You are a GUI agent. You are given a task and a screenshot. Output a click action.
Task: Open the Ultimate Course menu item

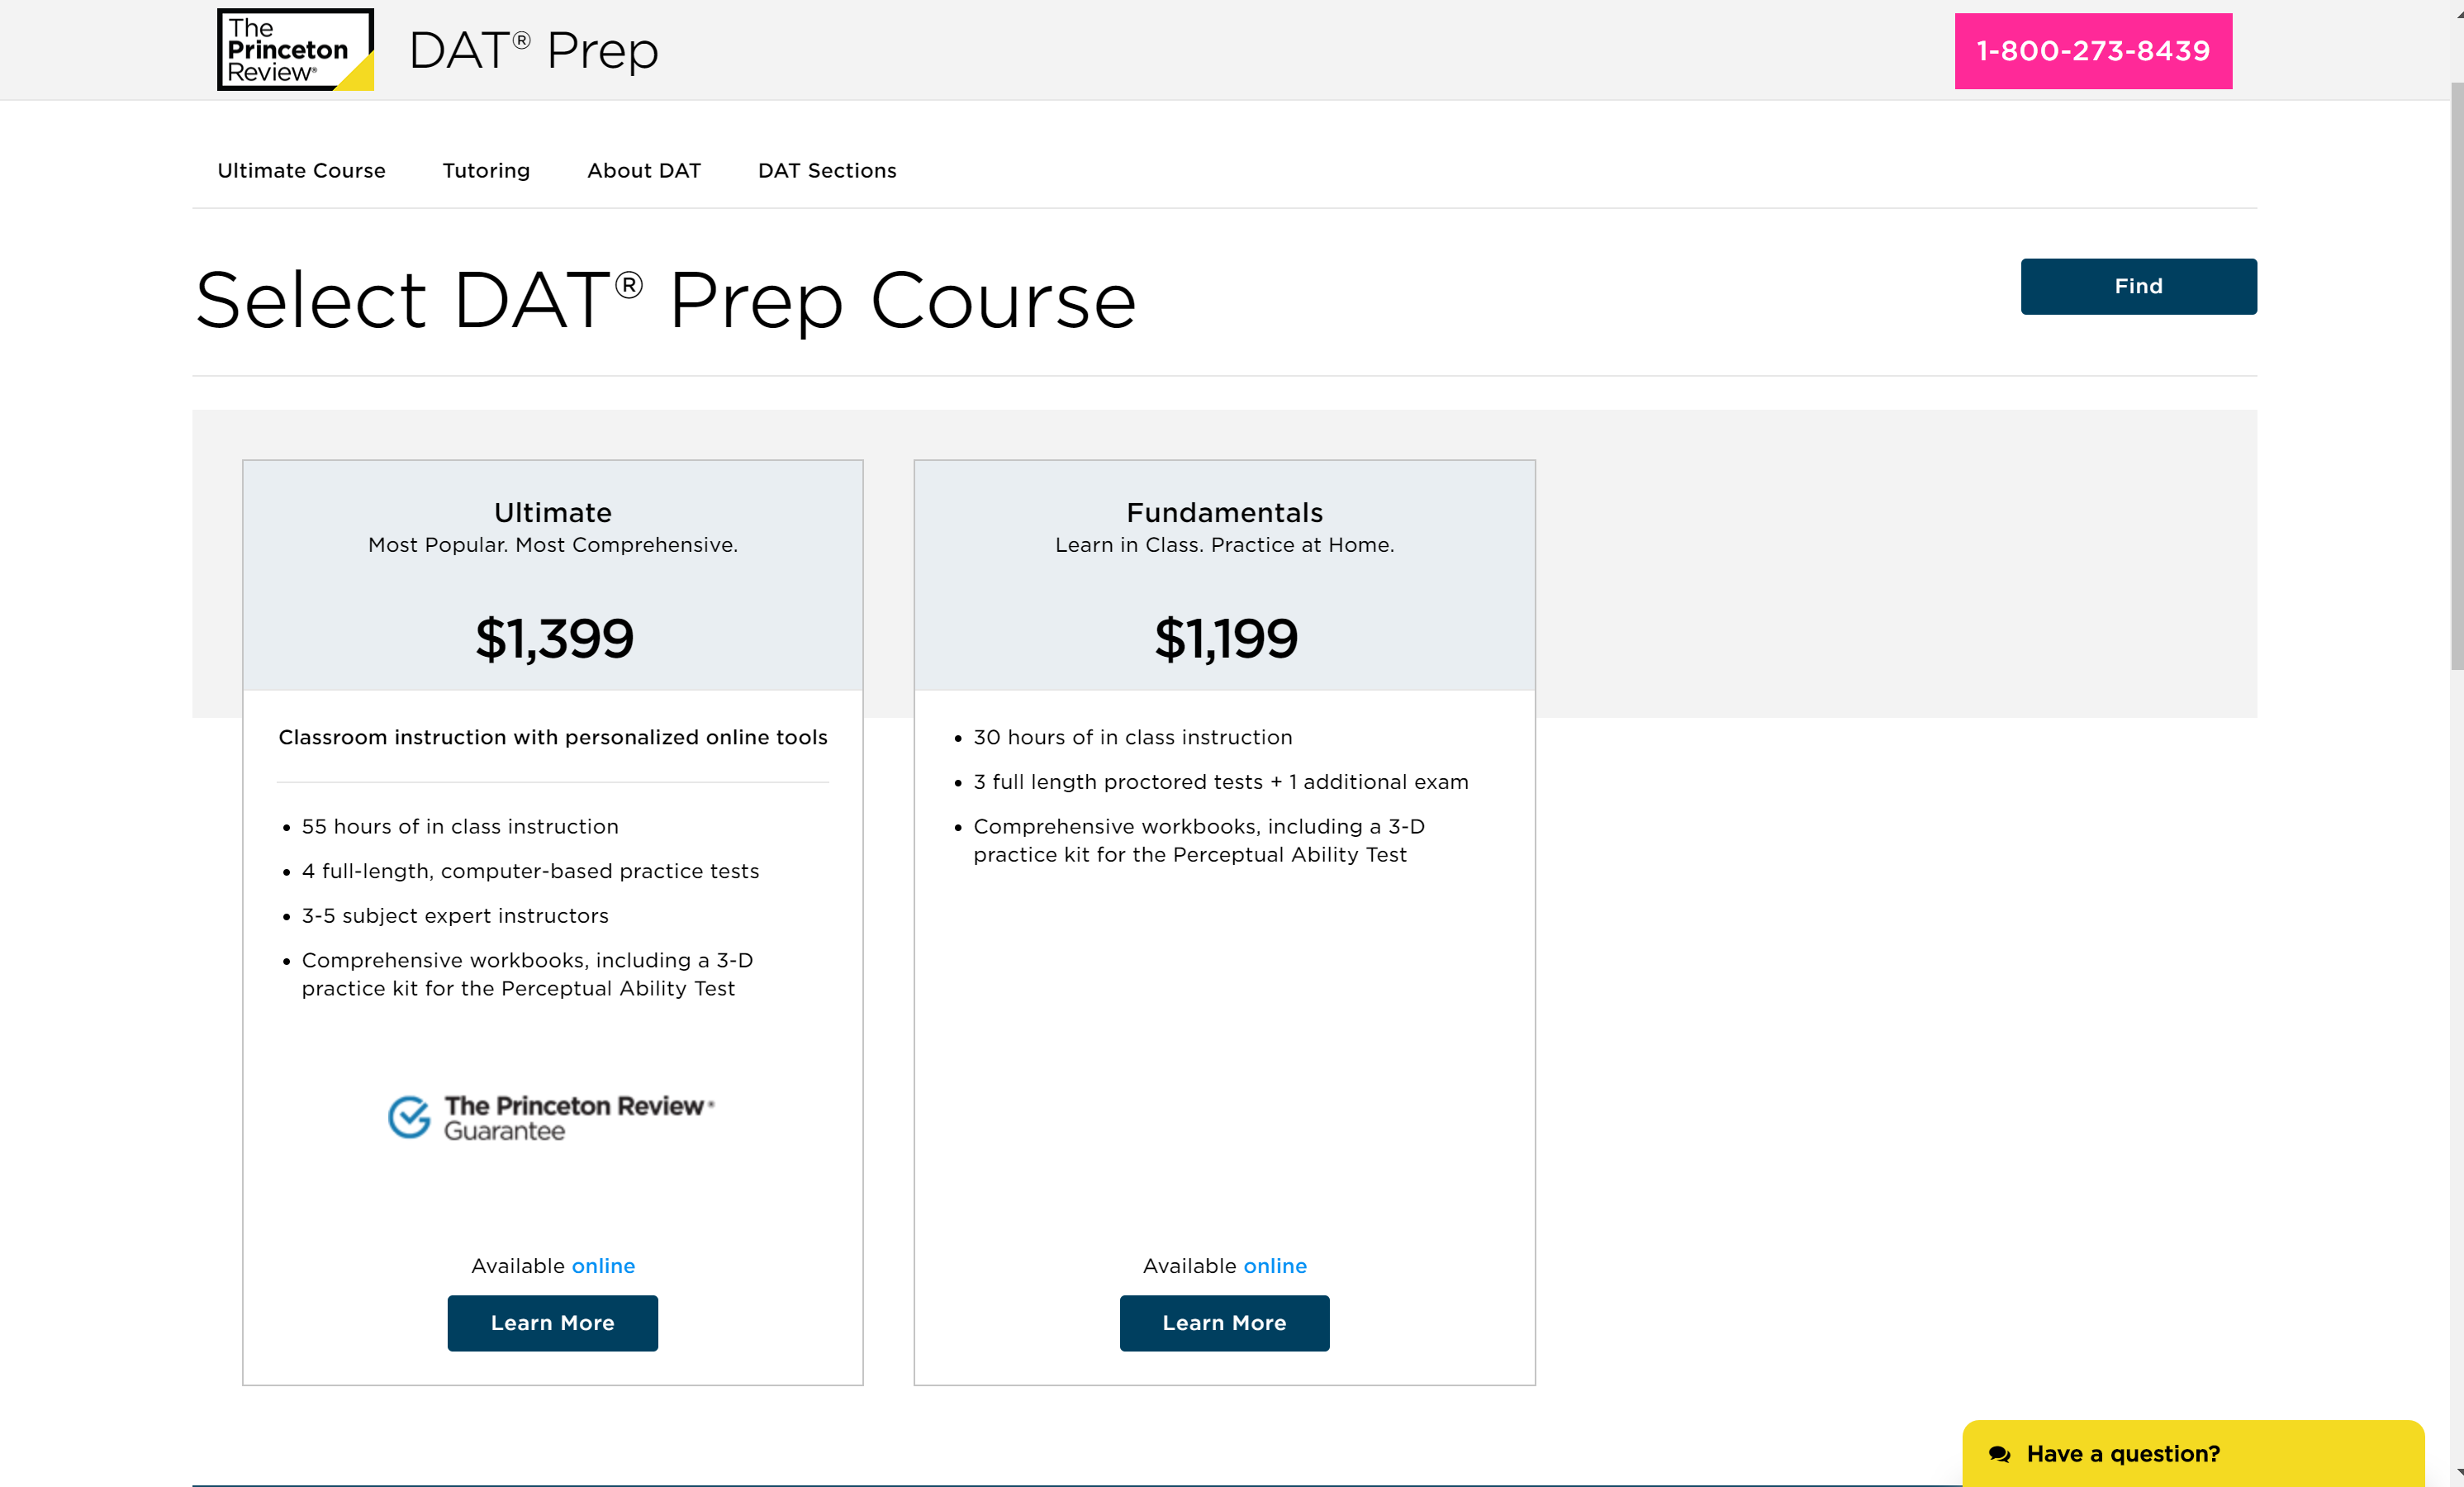click(301, 170)
